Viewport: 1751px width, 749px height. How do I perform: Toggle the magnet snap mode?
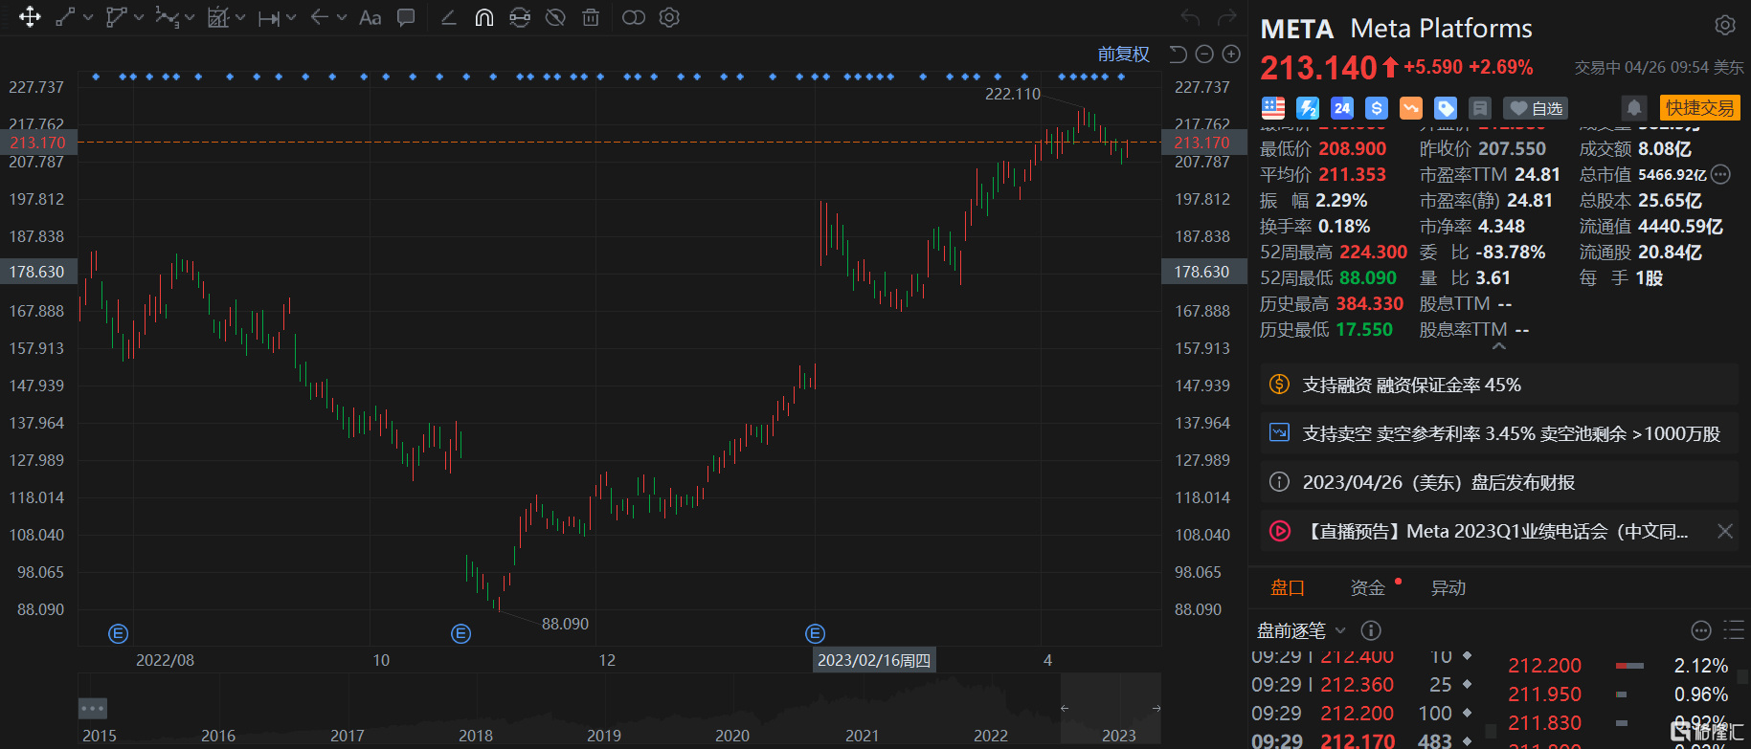(484, 17)
